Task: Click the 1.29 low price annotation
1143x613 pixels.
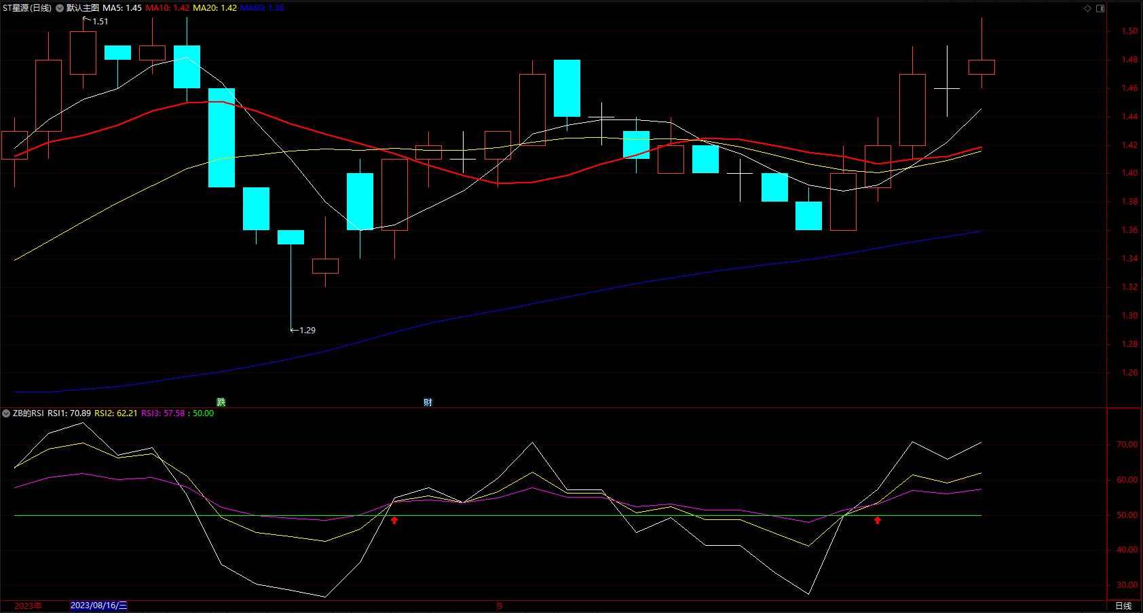Action: [x=307, y=331]
